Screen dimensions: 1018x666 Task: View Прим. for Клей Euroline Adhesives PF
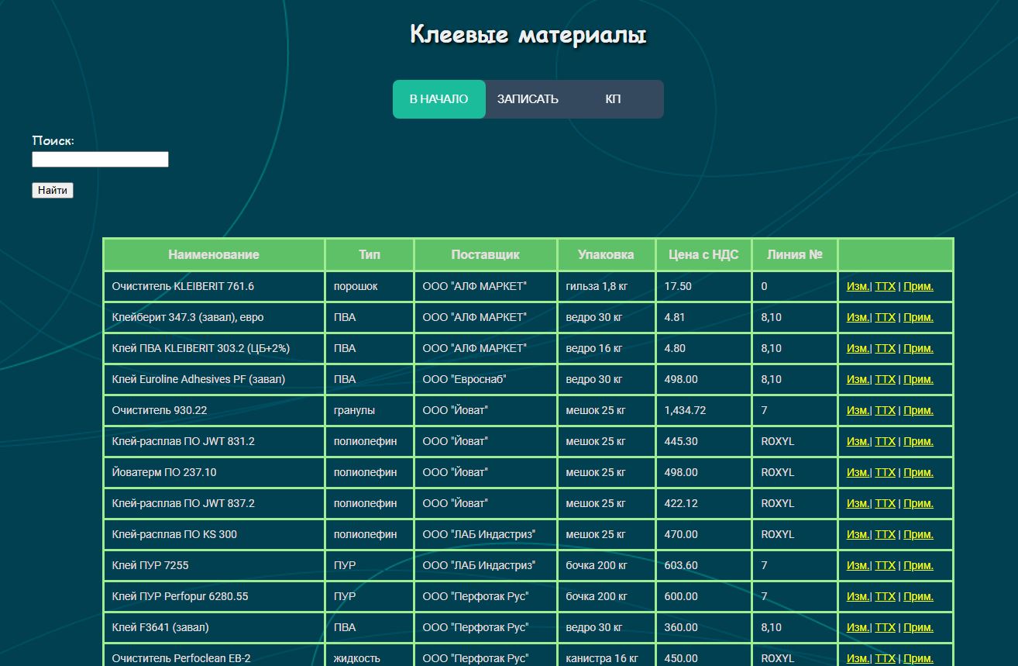[918, 379]
